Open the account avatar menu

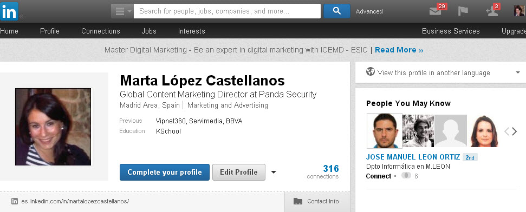[x=519, y=11]
